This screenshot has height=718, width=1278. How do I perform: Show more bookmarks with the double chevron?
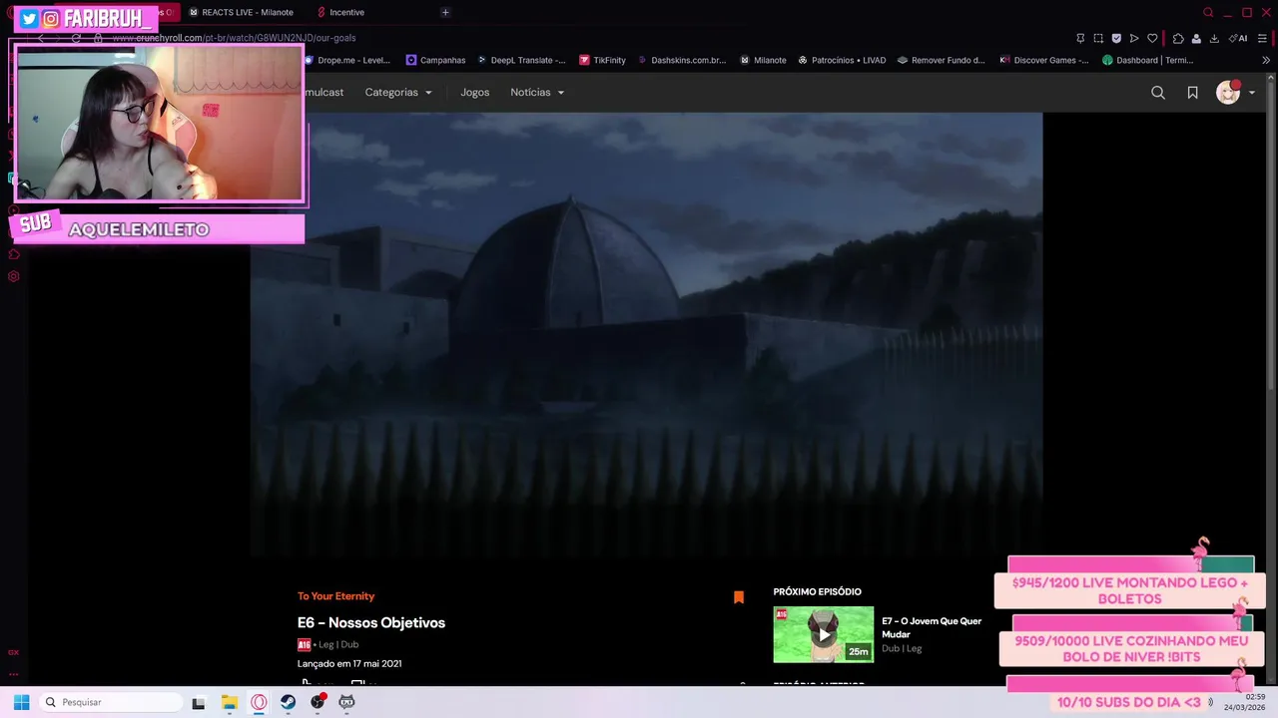pyautogui.click(x=1266, y=60)
